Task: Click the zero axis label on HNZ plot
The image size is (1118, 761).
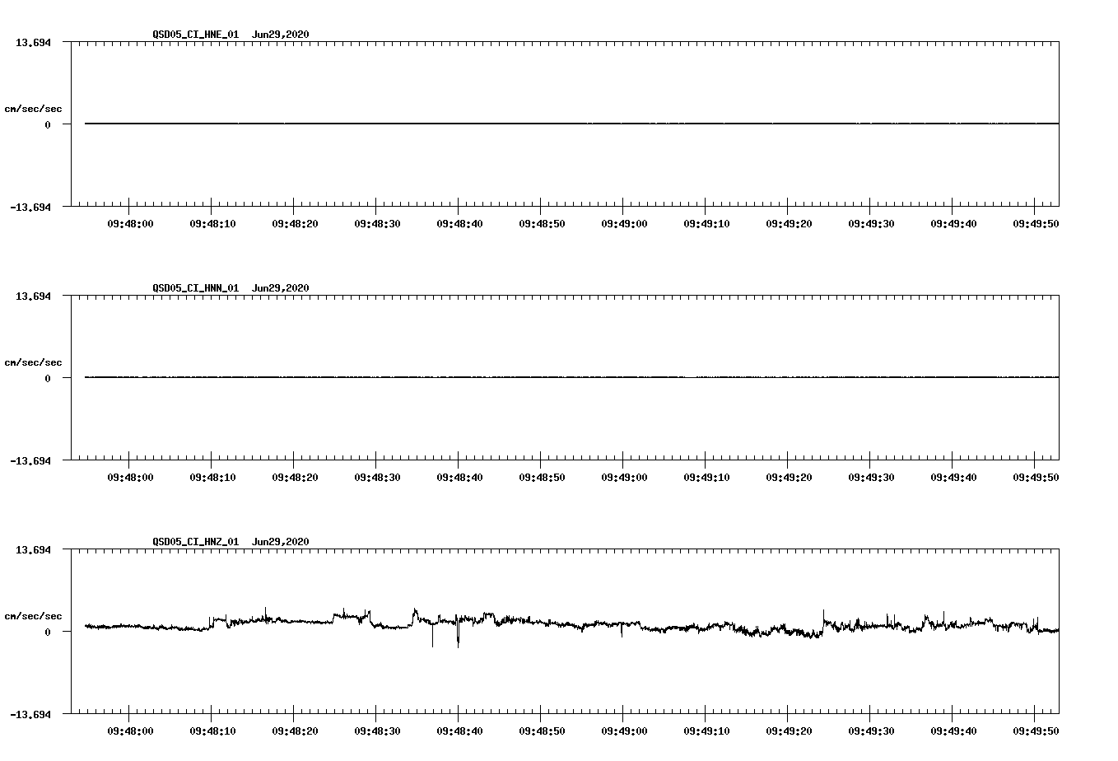Action: [x=48, y=632]
